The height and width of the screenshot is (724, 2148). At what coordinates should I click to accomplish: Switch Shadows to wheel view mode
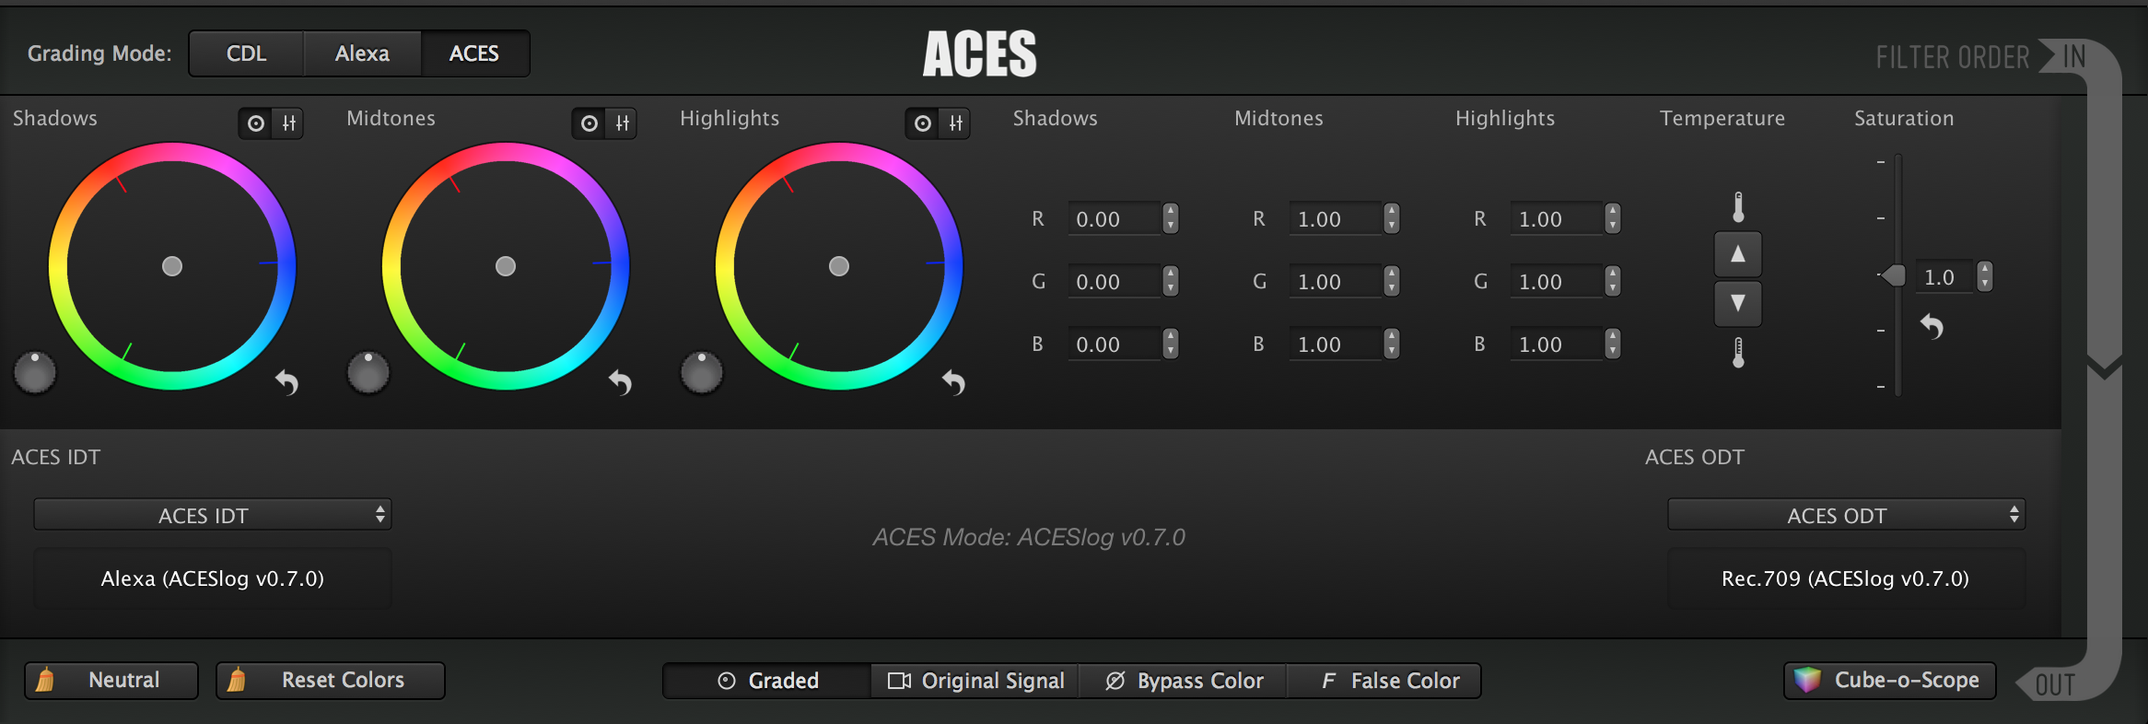pyautogui.click(x=256, y=123)
